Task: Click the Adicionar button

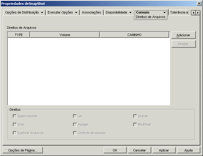Action: [x=184, y=35]
